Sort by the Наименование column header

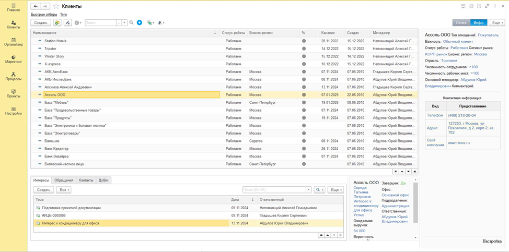point(125,33)
